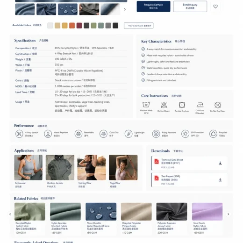Advance Related Fabrics carousel to the right
Image resolution: width=243 pixels, height=243 pixels.
click(228, 214)
